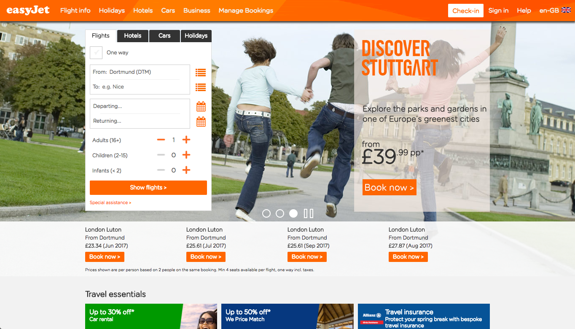The width and height of the screenshot is (575, 329).
Task: Book the £23.34 Jun 2017 fare
Action: pos(105,257)
